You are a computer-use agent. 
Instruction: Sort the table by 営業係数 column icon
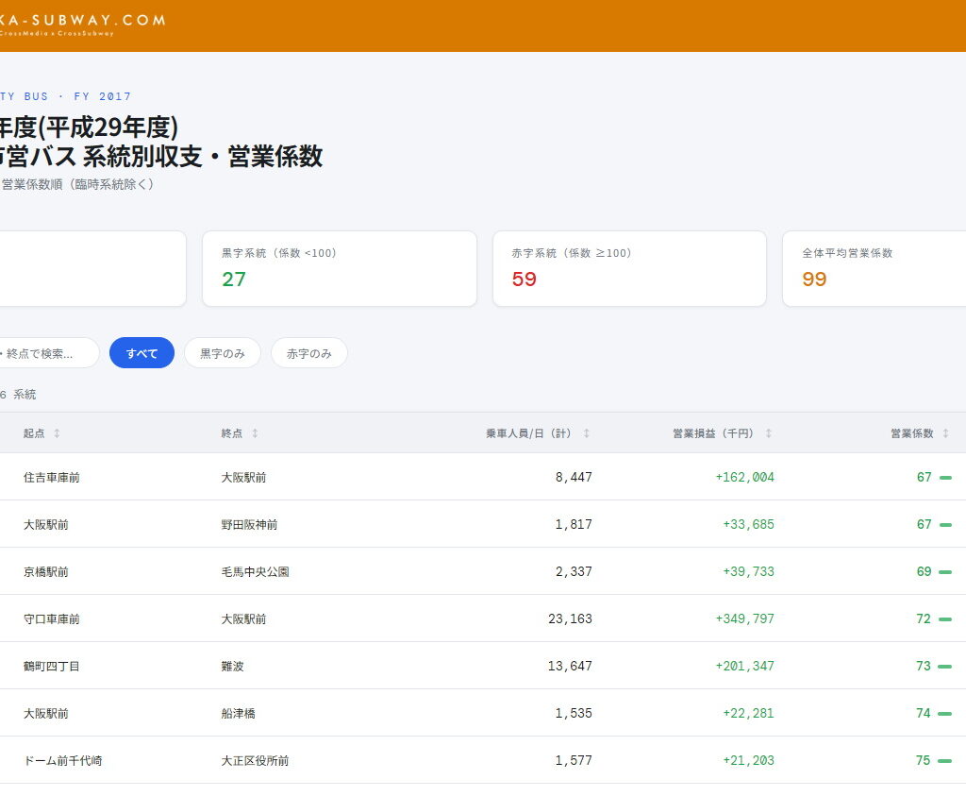(944, 432)
